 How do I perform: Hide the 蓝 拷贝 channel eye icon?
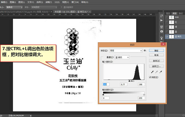(167, 37)
